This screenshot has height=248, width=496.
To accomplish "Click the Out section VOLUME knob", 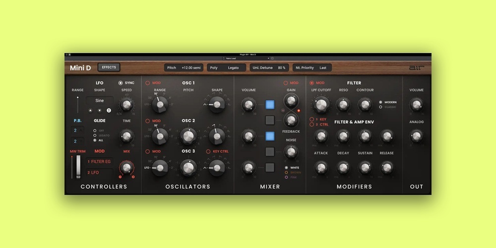I will (x=416, y=104).
